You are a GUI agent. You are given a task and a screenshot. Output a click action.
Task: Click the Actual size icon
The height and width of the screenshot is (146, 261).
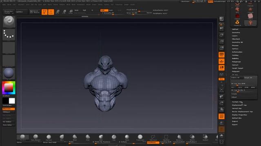coord(221,41)
